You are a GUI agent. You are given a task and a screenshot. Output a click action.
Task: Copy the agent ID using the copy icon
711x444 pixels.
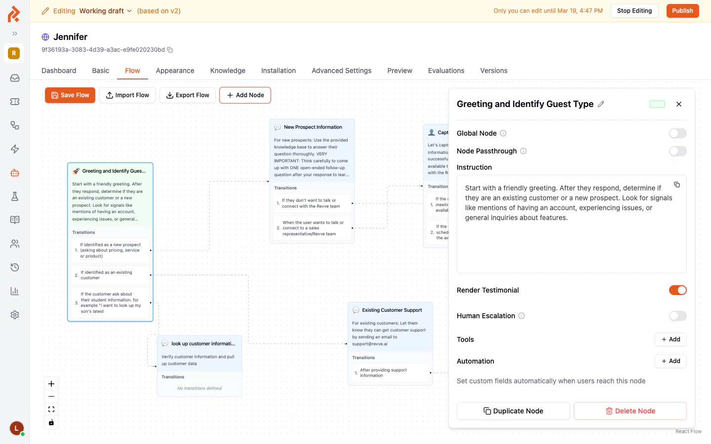(170, 50)
